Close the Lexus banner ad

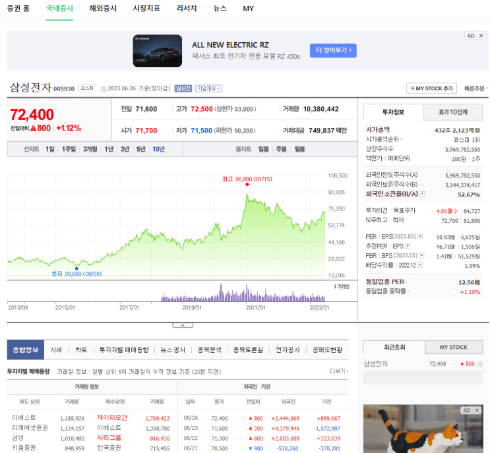click(481, 36)
